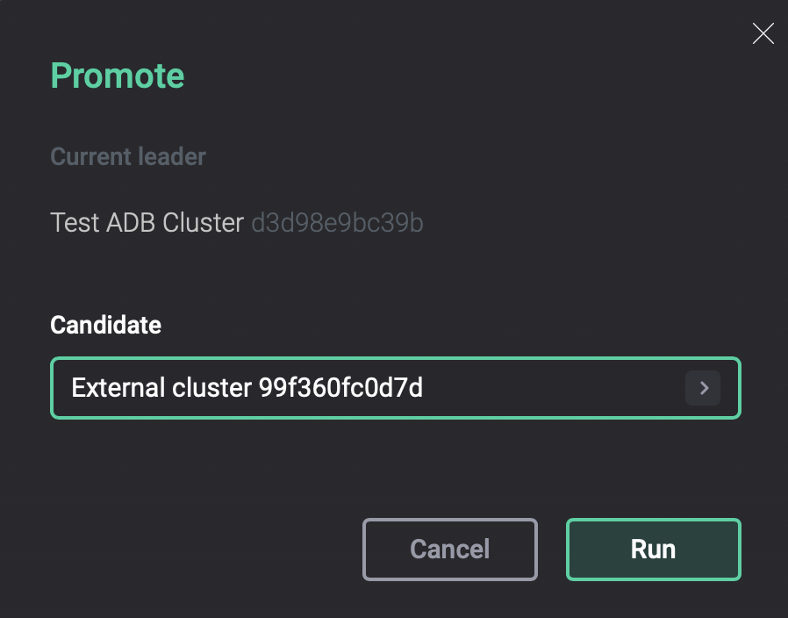788x618 pixels.
Task: Run the promote action for External cluster
Action: click(653, 550)
